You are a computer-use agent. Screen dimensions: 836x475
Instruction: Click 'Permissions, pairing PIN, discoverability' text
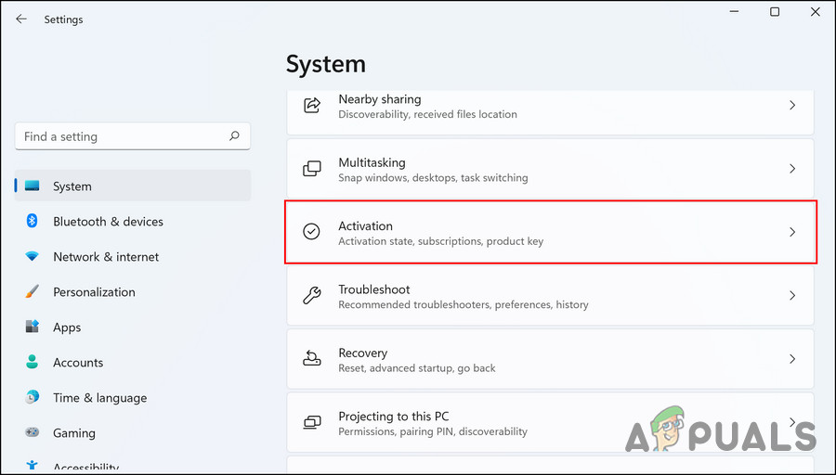pyautogui.click(x=433, y=431)
